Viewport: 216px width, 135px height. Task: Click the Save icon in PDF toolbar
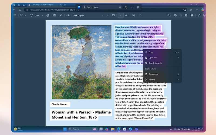[x=181, y=15]
